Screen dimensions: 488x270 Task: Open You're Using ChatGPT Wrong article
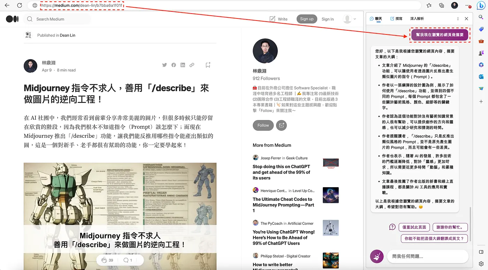coord(284,238)
